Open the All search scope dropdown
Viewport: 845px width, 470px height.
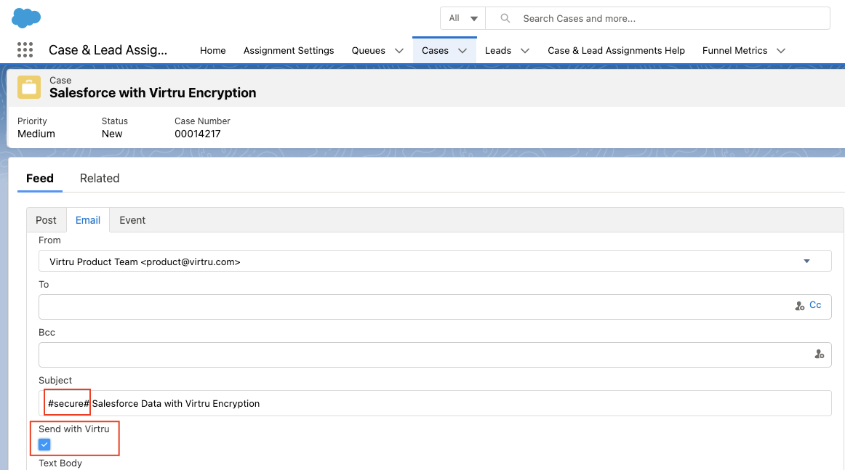coord(463,18)
